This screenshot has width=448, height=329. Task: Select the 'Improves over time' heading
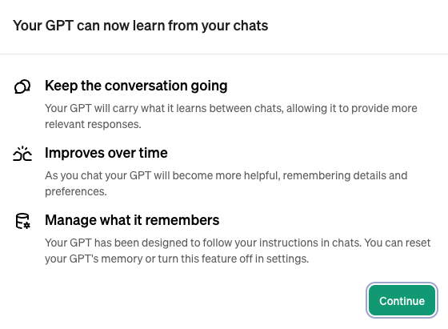click(106, 153)
